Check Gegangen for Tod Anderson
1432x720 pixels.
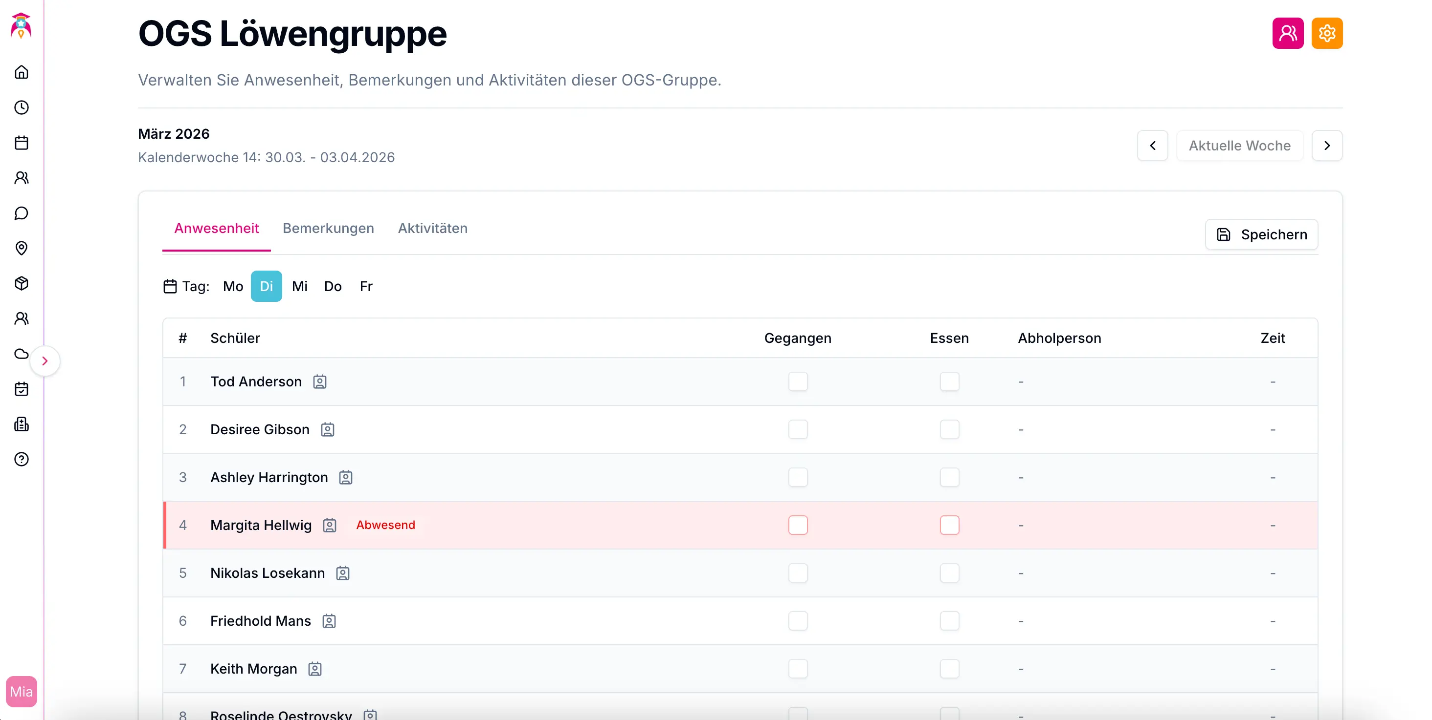click(x=798, y=382)
